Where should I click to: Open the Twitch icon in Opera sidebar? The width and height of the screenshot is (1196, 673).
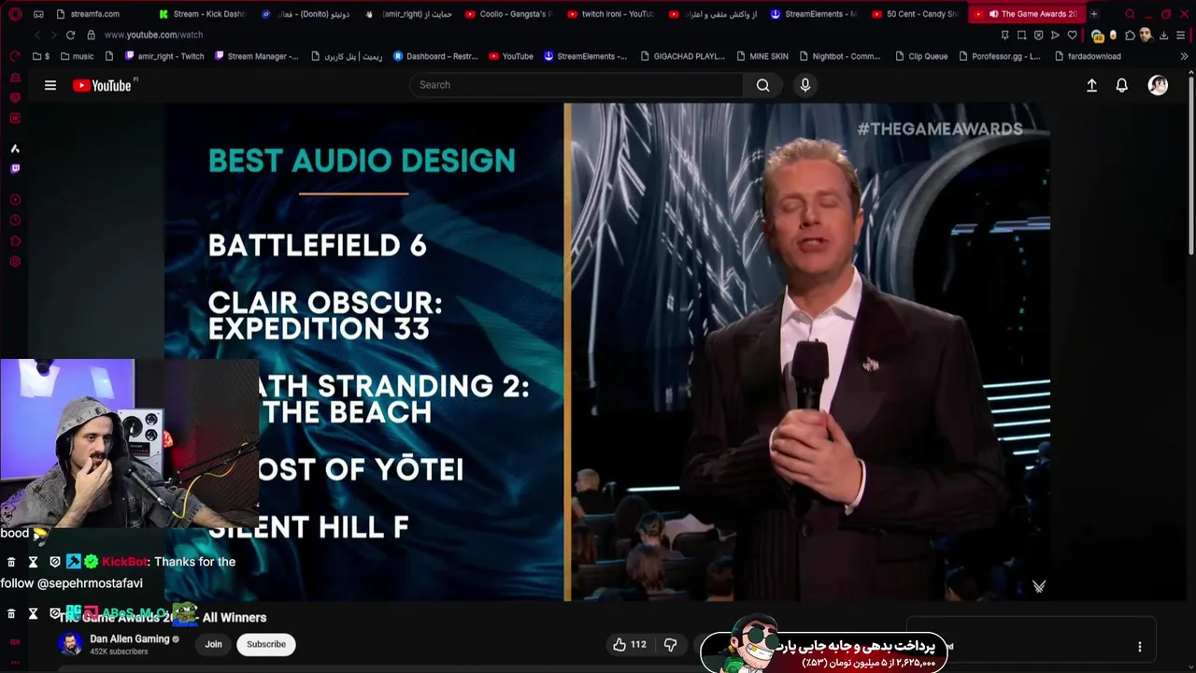(15, 169)
